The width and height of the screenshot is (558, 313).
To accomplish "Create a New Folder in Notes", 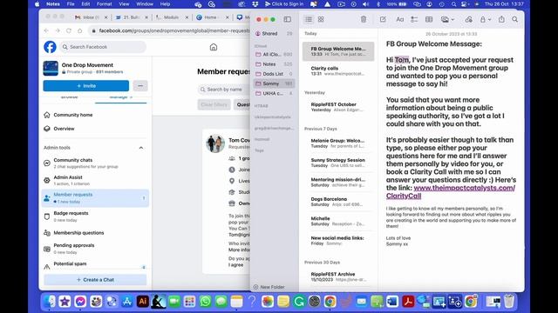I will [269, 287].
